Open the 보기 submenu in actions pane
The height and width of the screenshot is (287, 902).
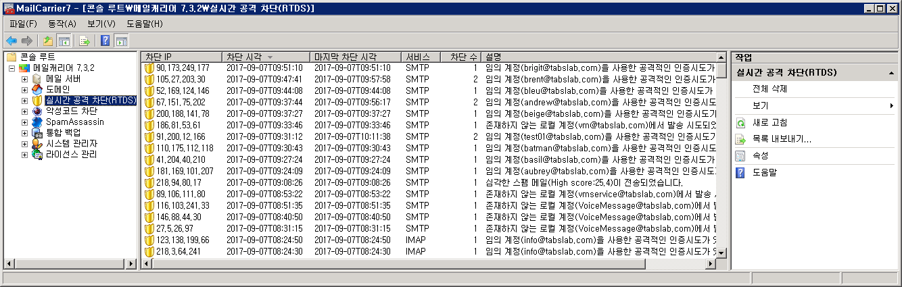point(815,106)
